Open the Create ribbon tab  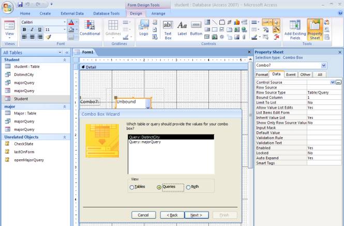click(x=45, y=13)
